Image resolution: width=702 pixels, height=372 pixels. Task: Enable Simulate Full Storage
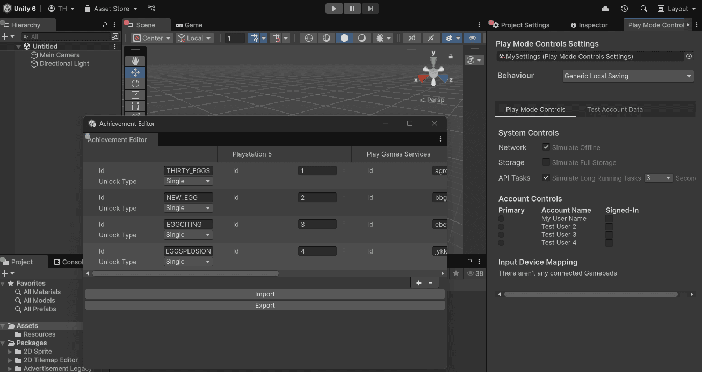(x=546, y=162)
